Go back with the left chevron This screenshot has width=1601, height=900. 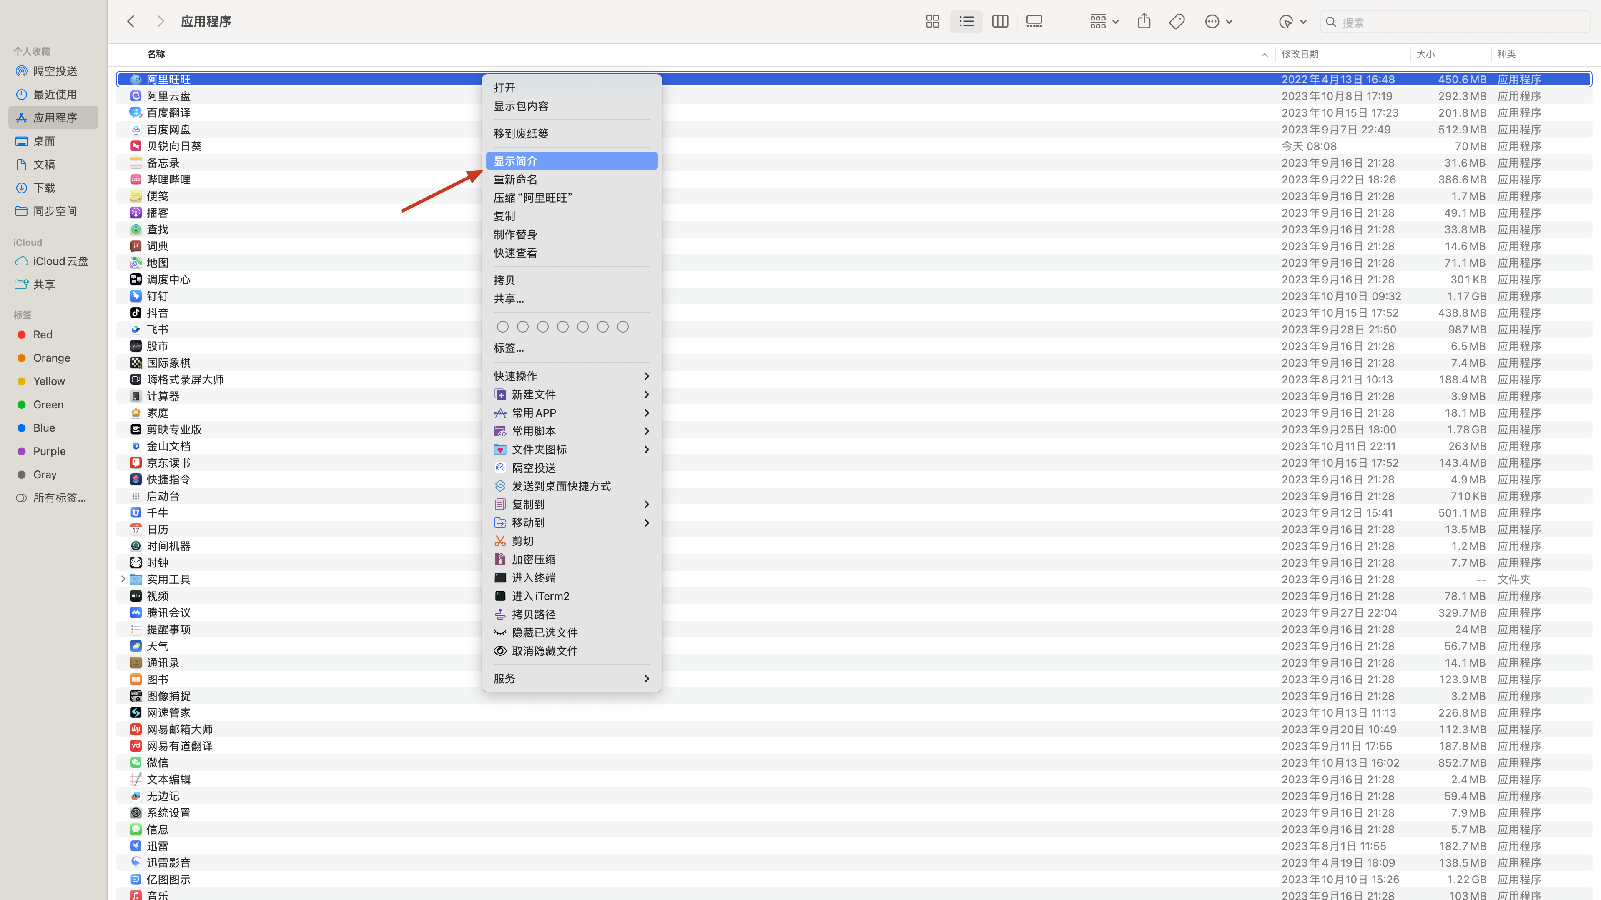(130, 22)
